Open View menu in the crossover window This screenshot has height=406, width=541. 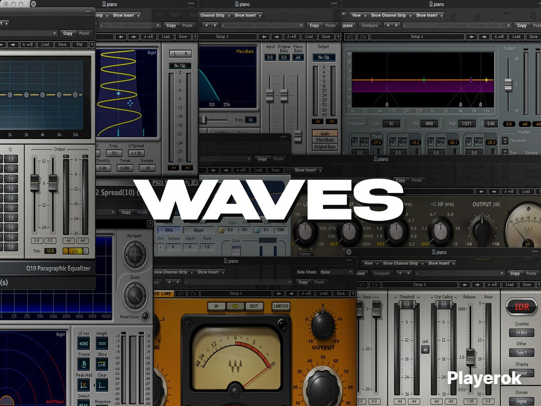(359, 15)
